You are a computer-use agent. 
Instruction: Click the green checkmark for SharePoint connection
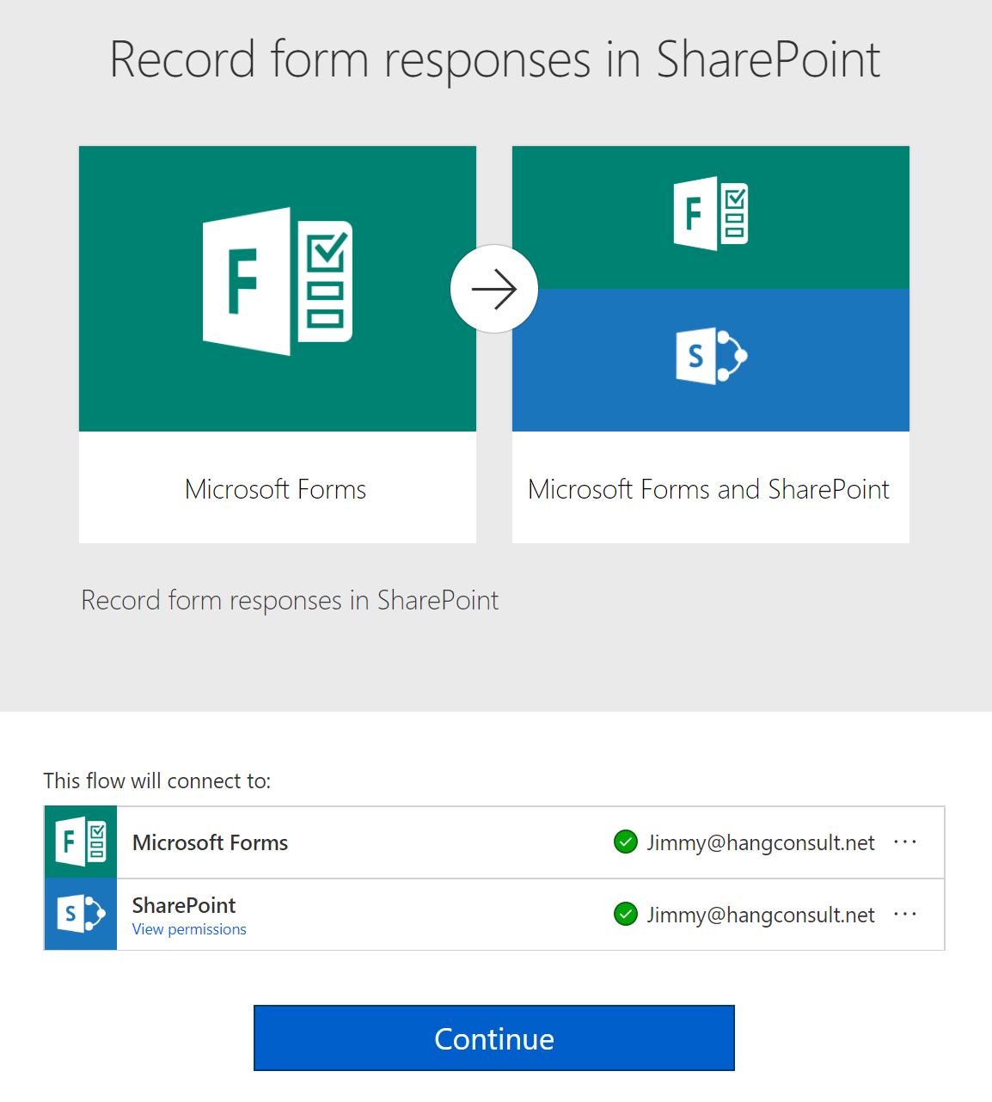coord(626,915)
